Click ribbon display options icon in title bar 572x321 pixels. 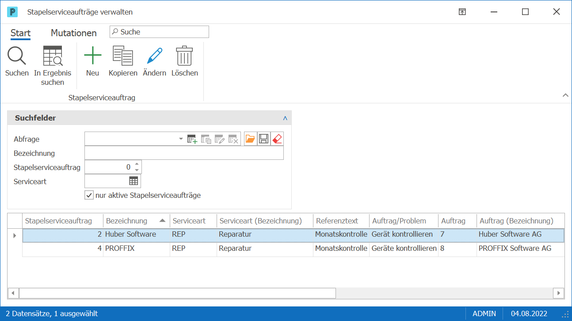(462, 12)
